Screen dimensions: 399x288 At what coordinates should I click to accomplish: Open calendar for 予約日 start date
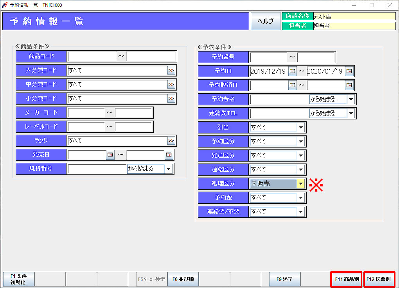pyautogui.click(x=293, y=71)
